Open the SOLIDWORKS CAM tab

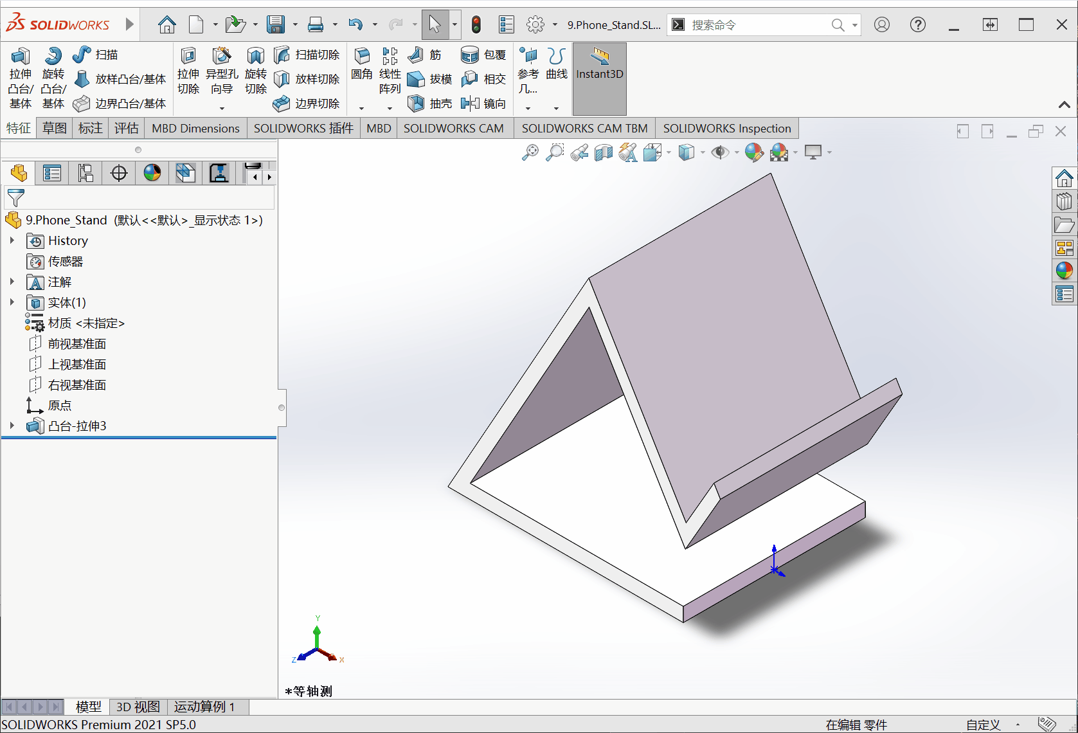(453, 128)
